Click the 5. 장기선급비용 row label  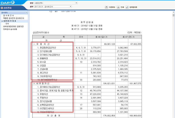45,101
